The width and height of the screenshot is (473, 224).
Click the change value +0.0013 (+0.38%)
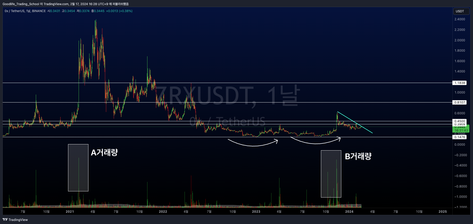click(119, 11)
